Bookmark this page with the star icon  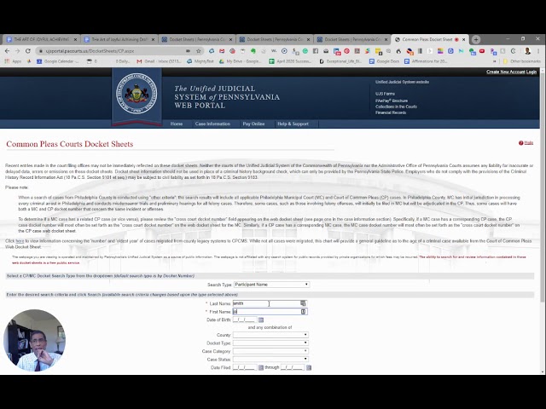pos(199,51)
